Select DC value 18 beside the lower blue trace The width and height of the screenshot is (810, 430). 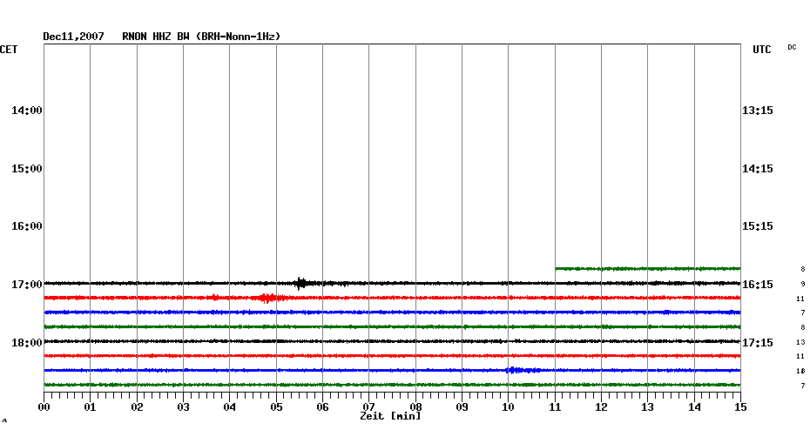(800, 371)
